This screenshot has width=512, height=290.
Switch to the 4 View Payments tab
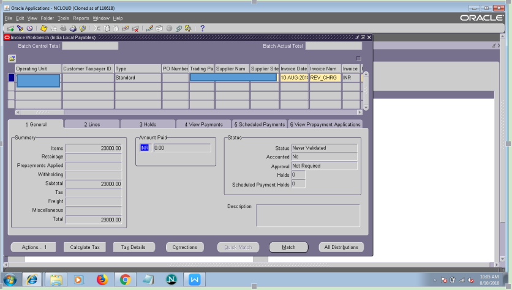pos(204,124)
